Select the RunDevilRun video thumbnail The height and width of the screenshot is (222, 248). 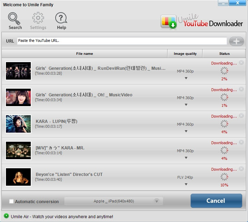[18, 71]
